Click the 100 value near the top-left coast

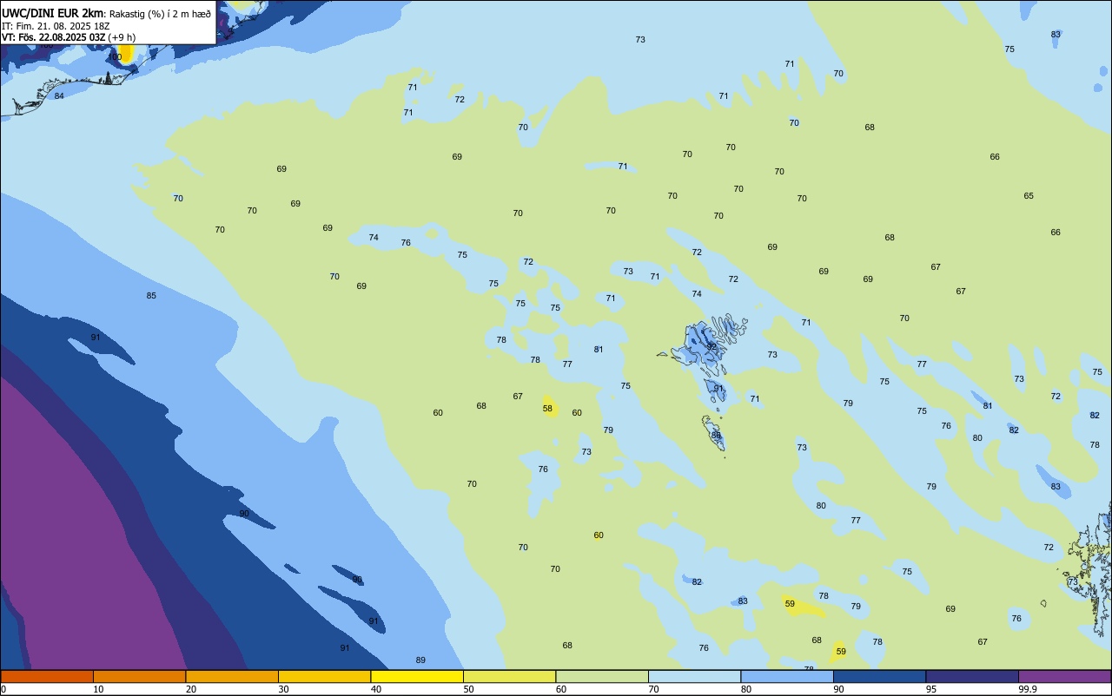pos(115,57)
